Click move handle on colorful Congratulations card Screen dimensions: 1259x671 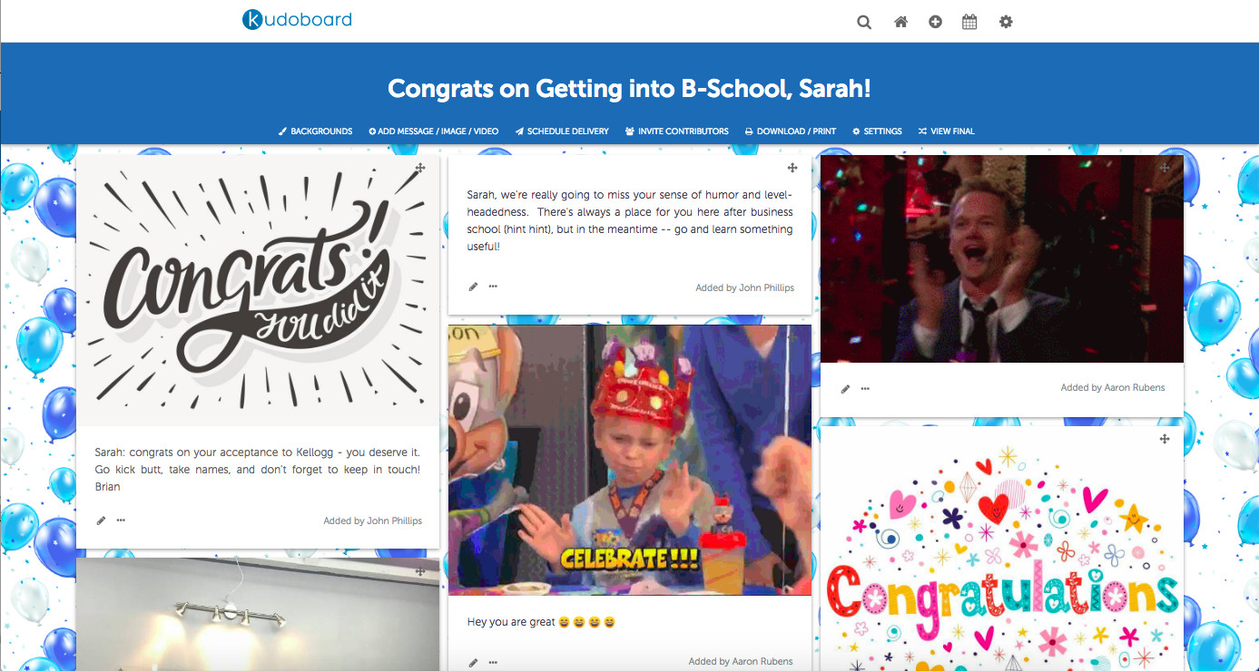1165,439
